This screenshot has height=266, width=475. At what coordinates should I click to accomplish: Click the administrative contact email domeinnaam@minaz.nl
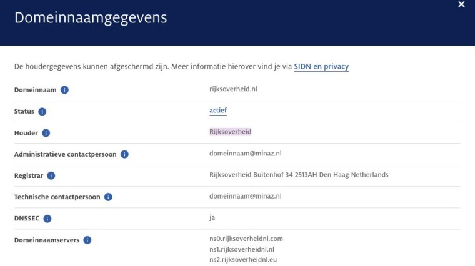pyautogui.click(x=246, y=154)
